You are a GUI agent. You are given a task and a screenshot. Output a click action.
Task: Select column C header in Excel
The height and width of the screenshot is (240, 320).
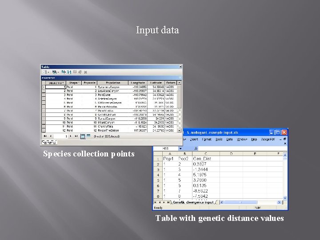(206, 154)
